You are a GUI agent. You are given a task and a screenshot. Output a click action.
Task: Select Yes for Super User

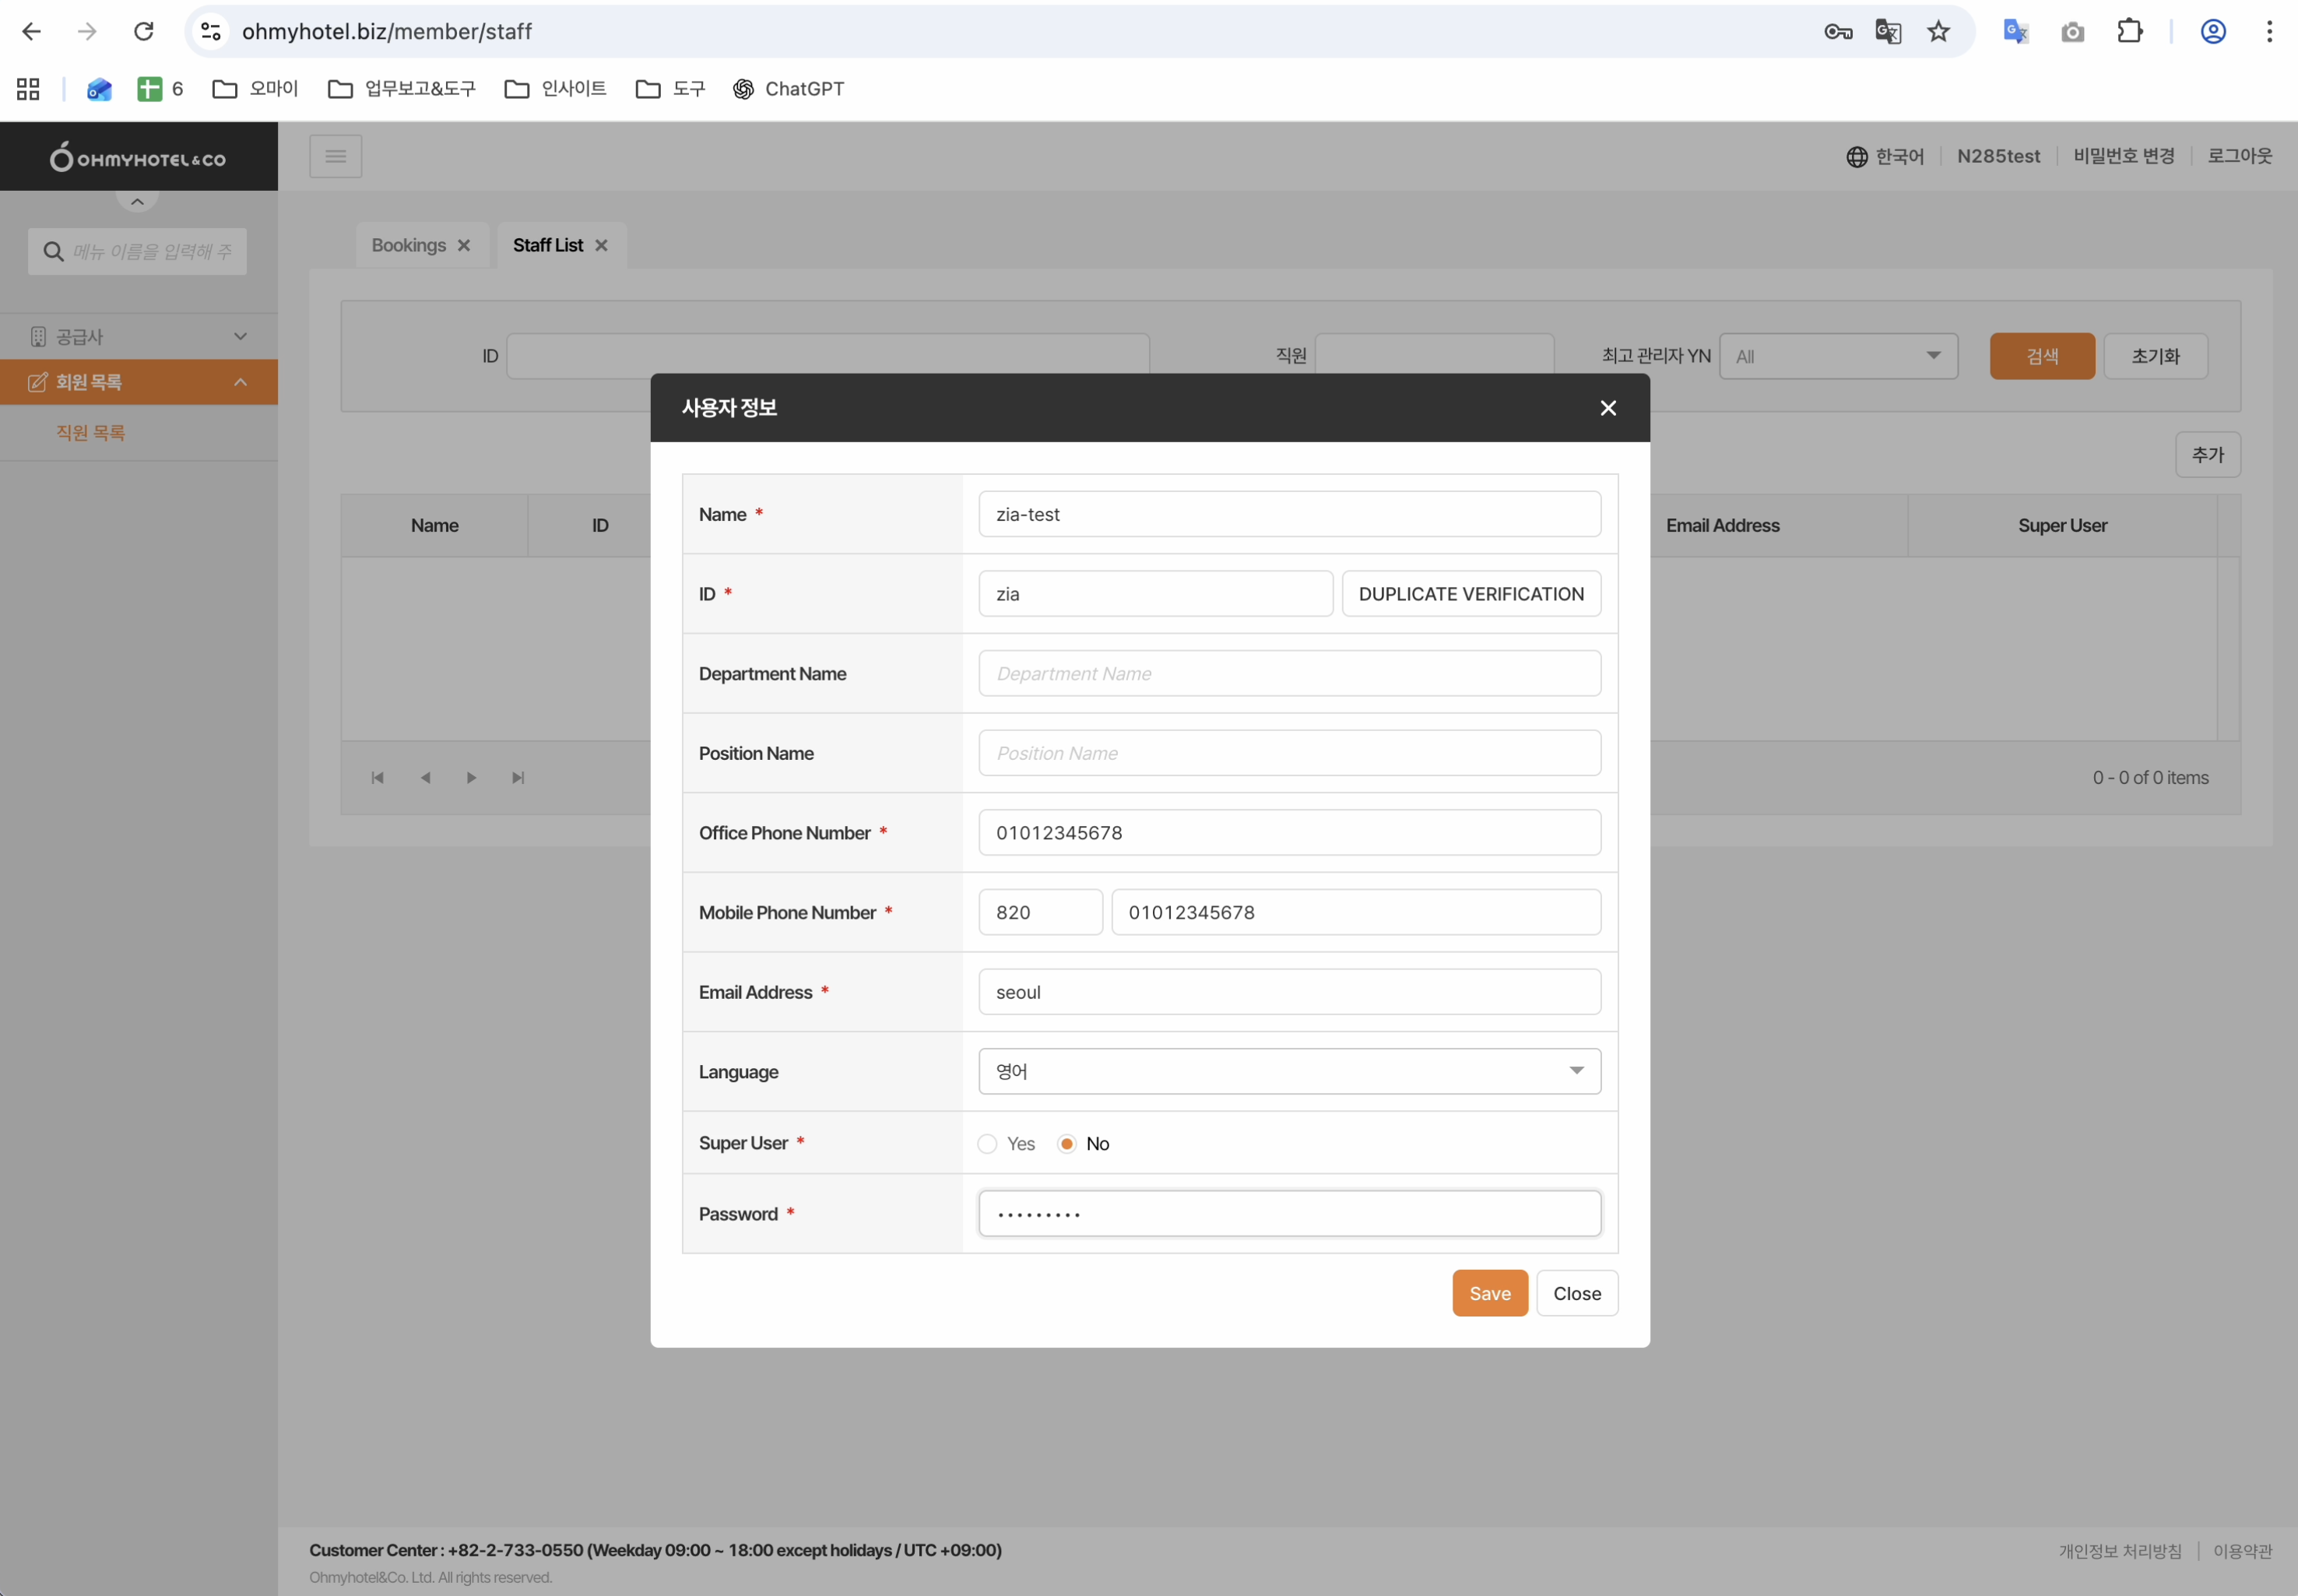(x=987, y=1143)
